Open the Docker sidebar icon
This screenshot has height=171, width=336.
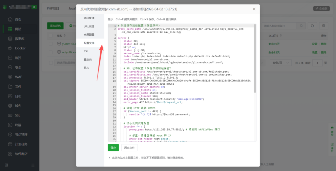coord(10,48)
